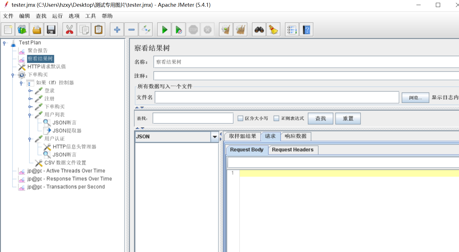Open the 文件 menu

(8, 16)
